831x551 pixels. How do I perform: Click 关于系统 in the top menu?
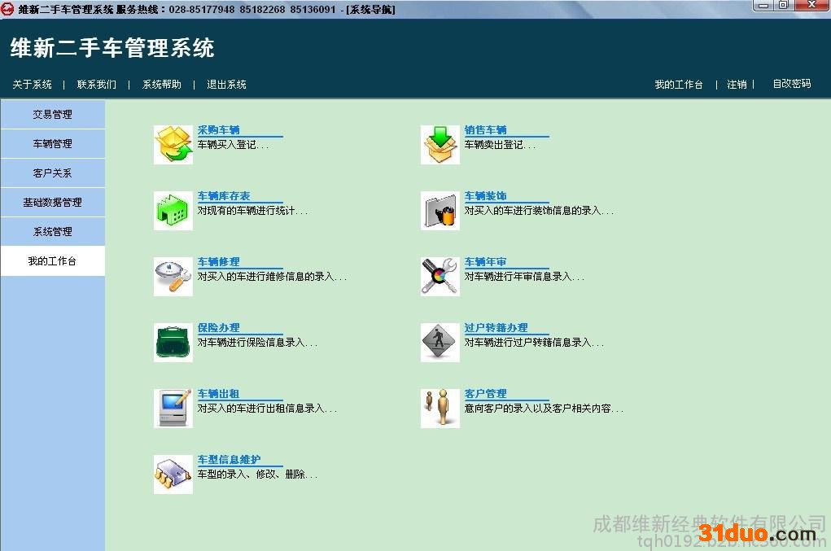click(33, 85)
